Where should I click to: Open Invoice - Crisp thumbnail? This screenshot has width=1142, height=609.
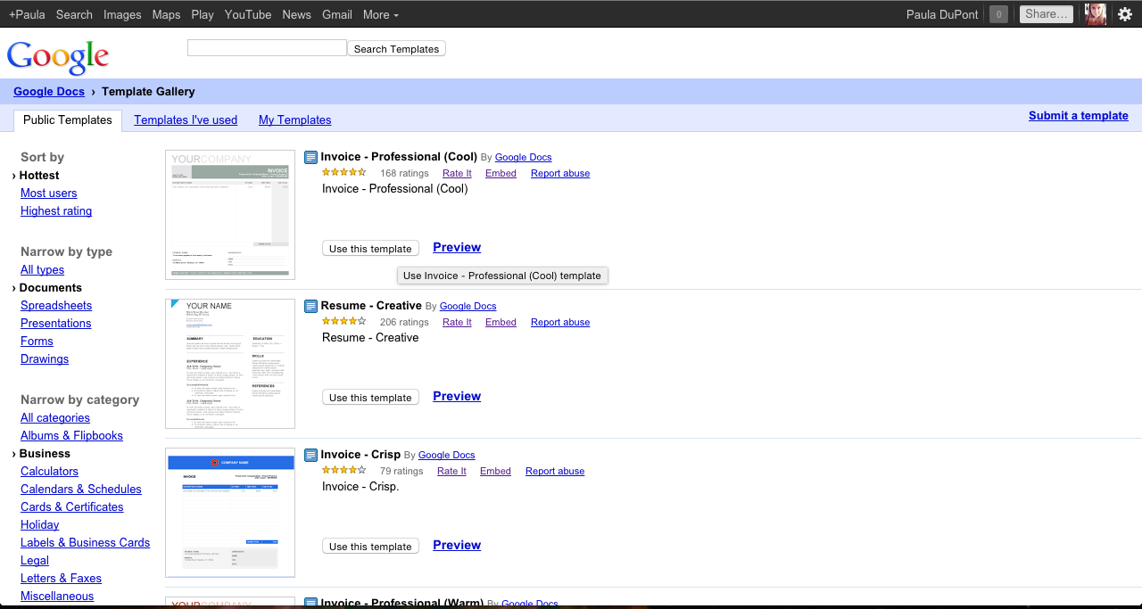coord(230,513)
